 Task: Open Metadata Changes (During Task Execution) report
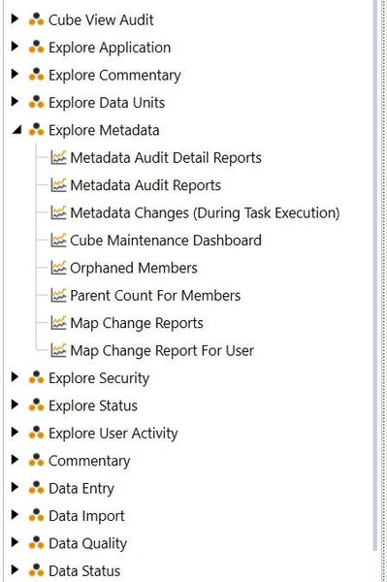pyautogui.click(x=205, y=212)
